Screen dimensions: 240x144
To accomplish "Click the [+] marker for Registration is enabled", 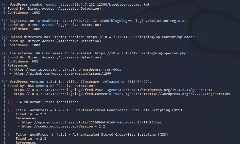I will pos(5,21).
